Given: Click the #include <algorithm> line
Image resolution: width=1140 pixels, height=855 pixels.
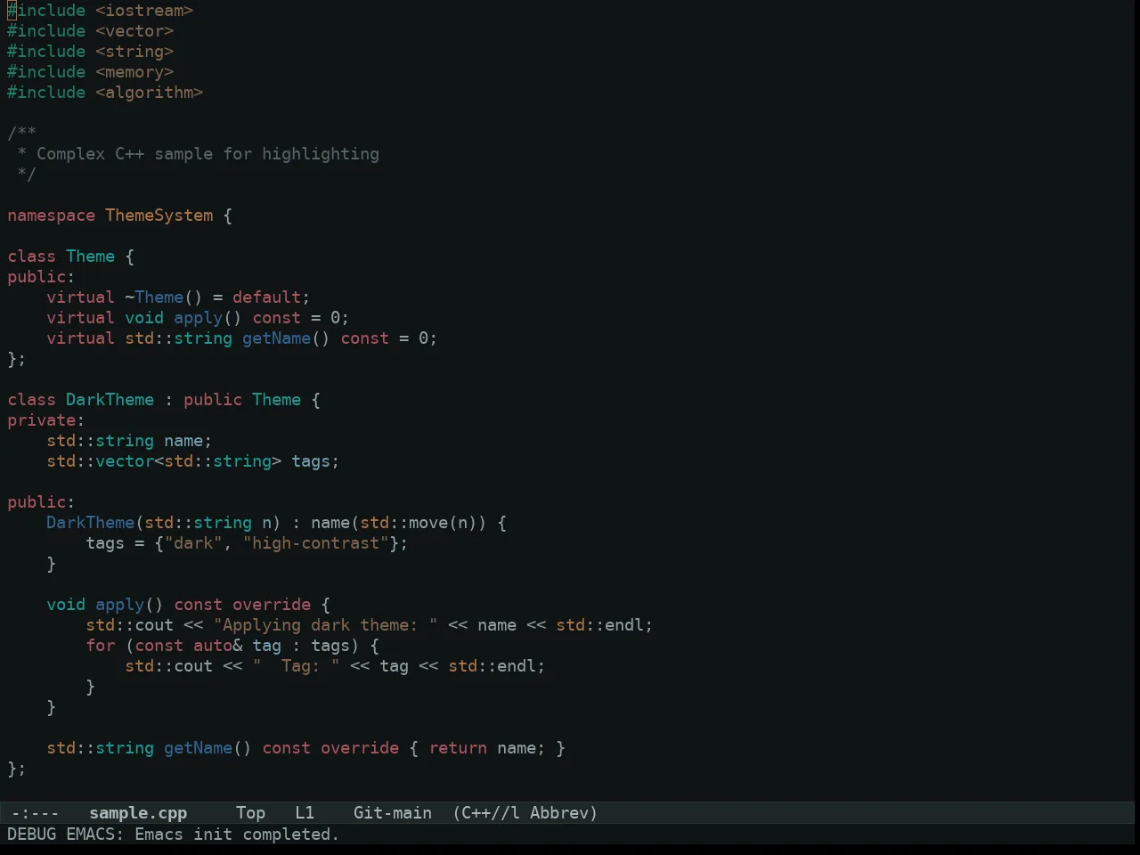Looking at the screenshot, I should coord(105,93).
